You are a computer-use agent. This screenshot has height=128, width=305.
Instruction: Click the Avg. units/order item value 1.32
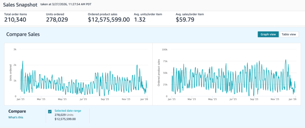coord(140,20)
